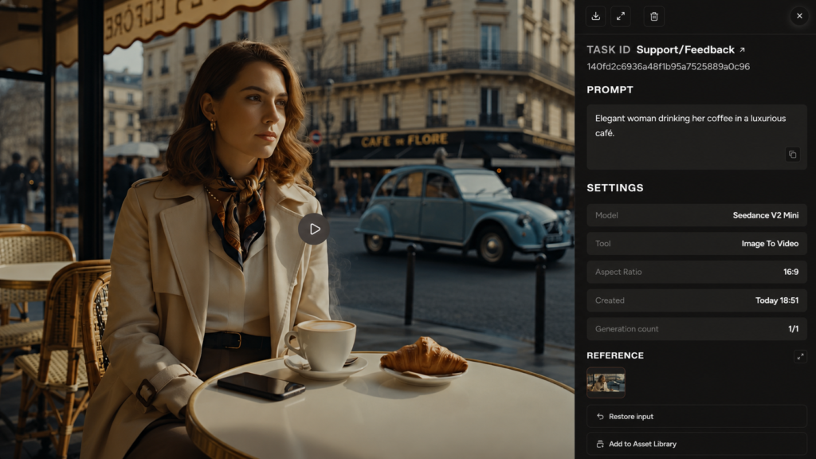The width and height of the screenshot is (816, 459).
Task: Click the PROMPT heading
Action: pyautogui.click(x=610, y=89)
